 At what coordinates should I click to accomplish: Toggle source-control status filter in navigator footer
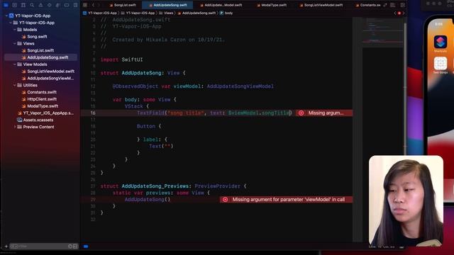pos(75,246)
